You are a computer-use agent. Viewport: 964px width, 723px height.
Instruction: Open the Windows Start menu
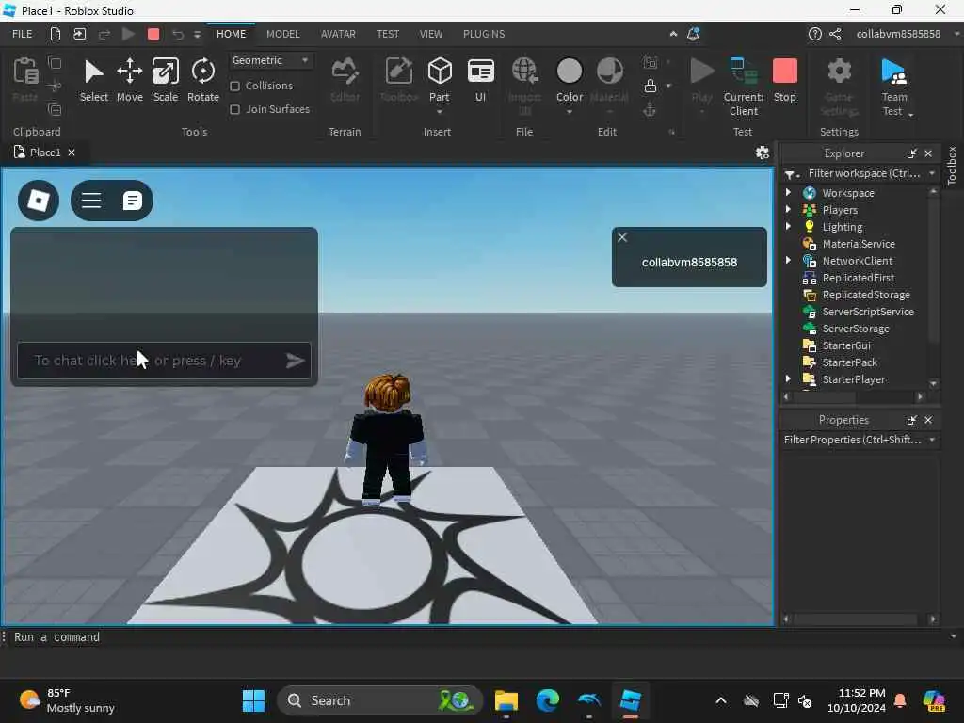(253, 700)
